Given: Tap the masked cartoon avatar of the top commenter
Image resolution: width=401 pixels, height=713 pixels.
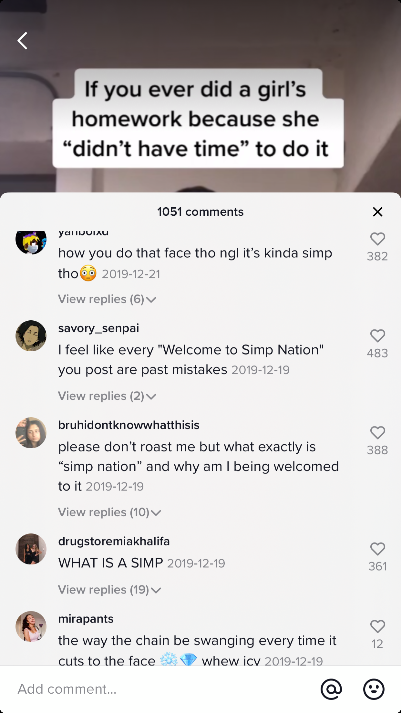Looking at the screenshot, I should [x=31, y=242].
